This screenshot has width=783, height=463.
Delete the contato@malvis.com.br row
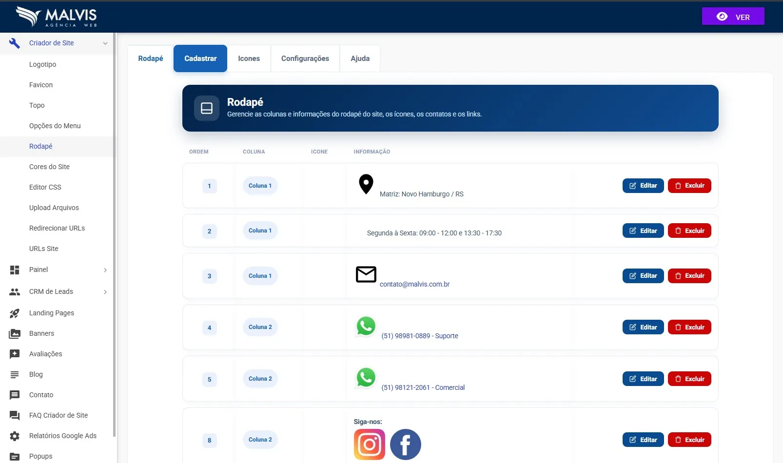tap(689, 276)
